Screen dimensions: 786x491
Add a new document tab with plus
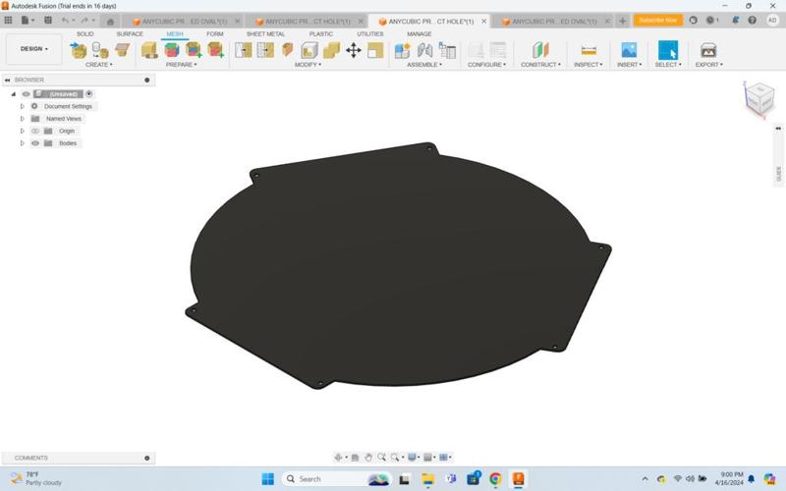(x=622, y=21)
